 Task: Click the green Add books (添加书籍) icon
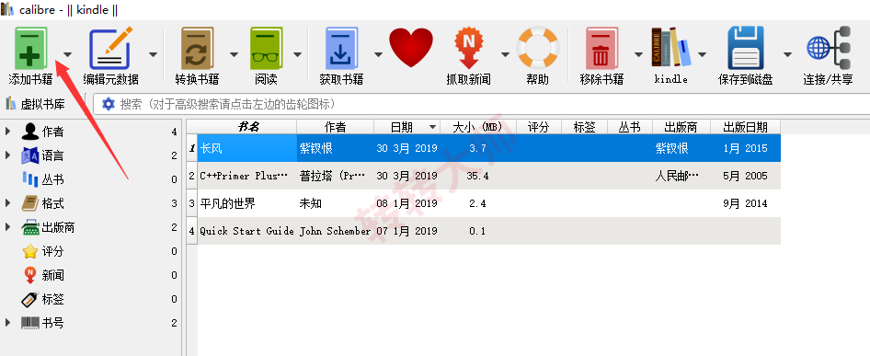[30, 49]
